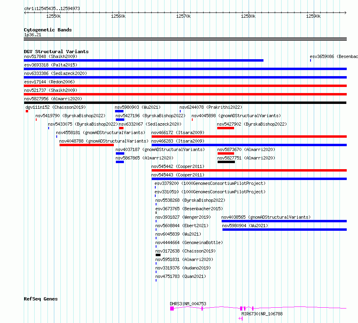Click the nsv3172638 (Chaisson2019) label

pyautogui.click(x=185, y=251)
